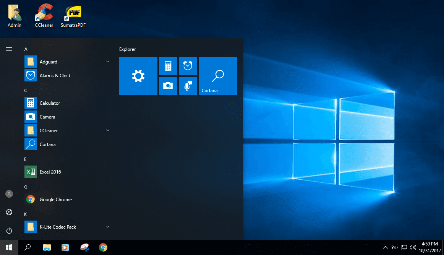This screenshot has width=444, height=255.
Task: Show hidden icons in system tray
Action: point(386,247)
